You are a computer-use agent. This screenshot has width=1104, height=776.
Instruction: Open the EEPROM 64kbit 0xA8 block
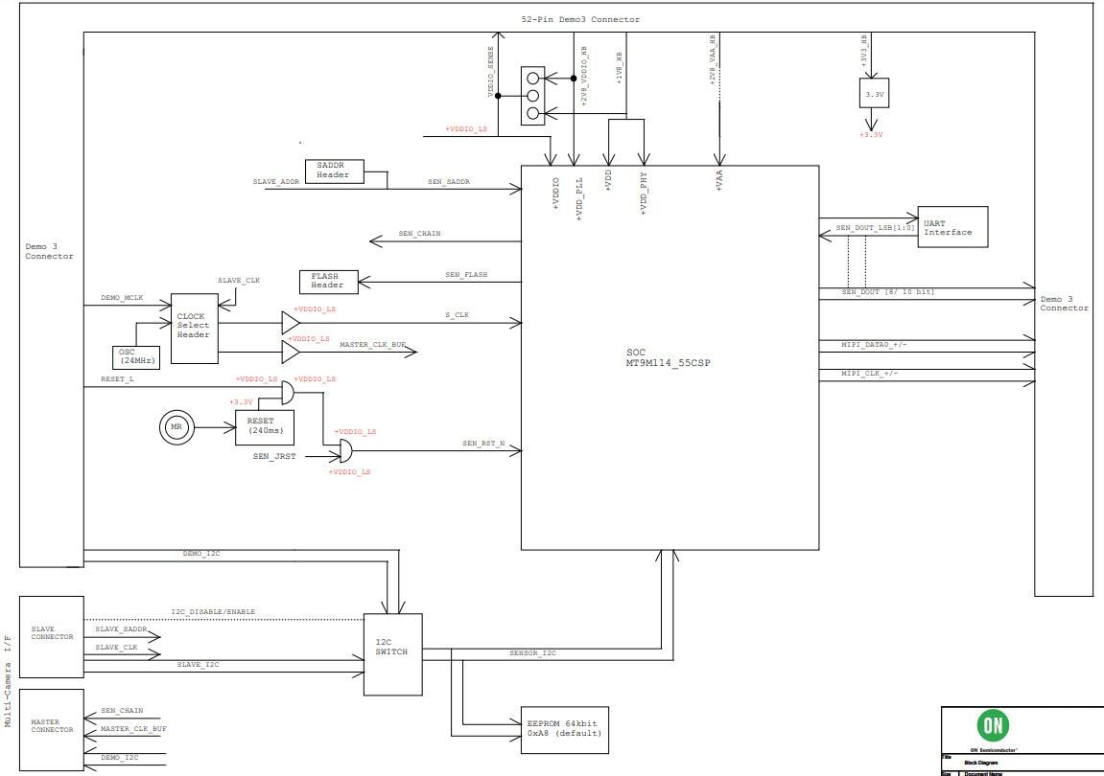tap(566, 728)
